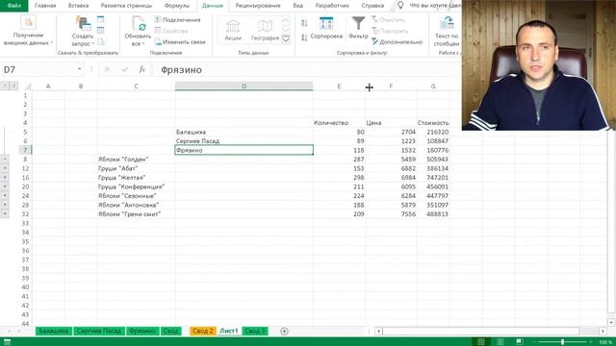The image size is (616, 346).
Task: Expand the data types gallery
Action: [x=286, y=39]
